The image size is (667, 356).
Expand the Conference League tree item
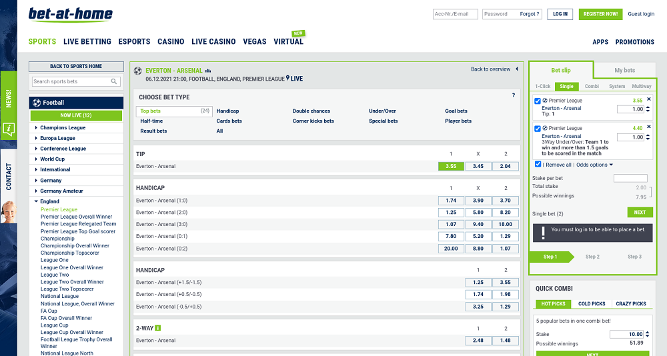[36, 149]
